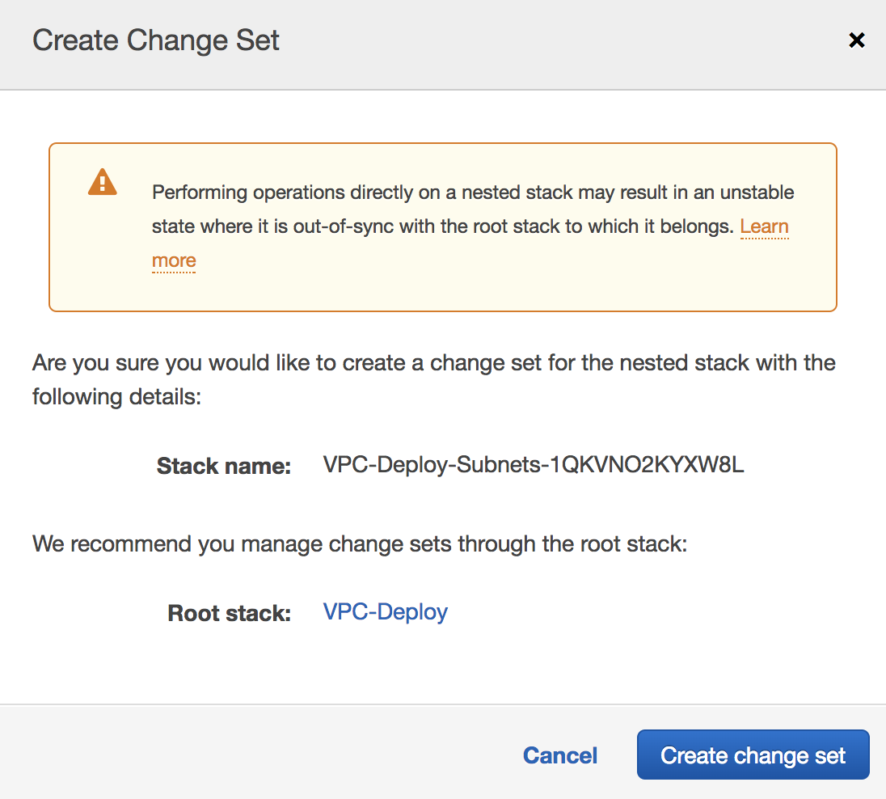Open the Learn more link
The width and height of the screenshot is (886, 799).
(x=764, y=226)
